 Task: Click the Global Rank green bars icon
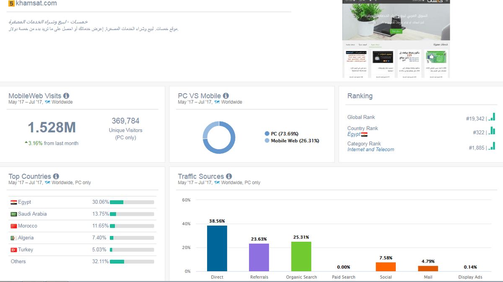492,117
